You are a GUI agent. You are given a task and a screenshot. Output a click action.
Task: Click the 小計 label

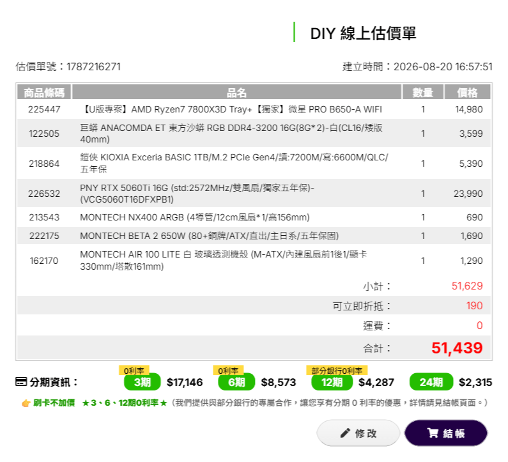pyautogui.click(x=377, y=286)
